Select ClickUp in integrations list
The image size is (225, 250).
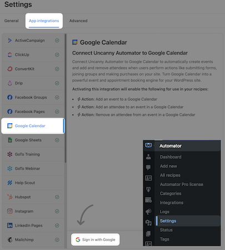[33, 54]
